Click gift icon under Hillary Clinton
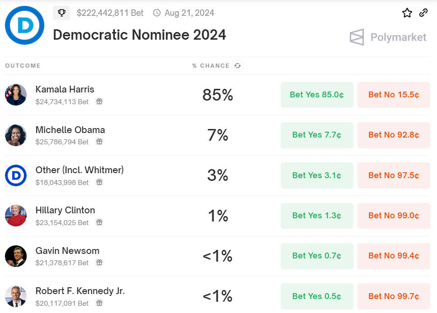The image size is (437, 313). [99, 222]
